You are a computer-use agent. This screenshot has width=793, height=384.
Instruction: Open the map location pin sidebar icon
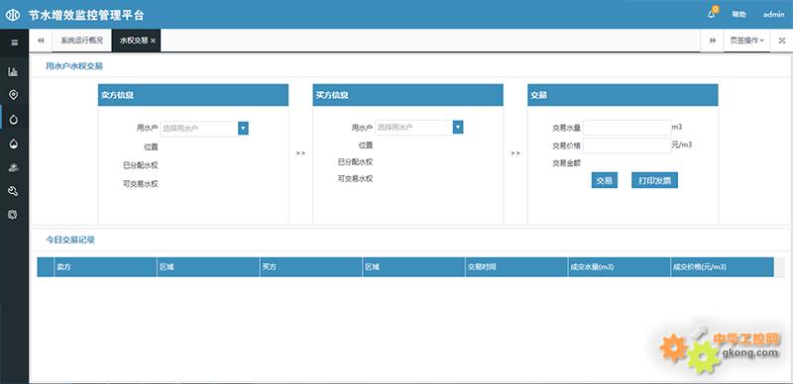(x=14, y=95)
